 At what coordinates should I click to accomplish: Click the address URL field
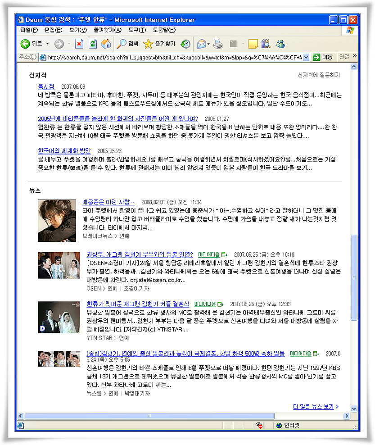(x=175, y=57)
